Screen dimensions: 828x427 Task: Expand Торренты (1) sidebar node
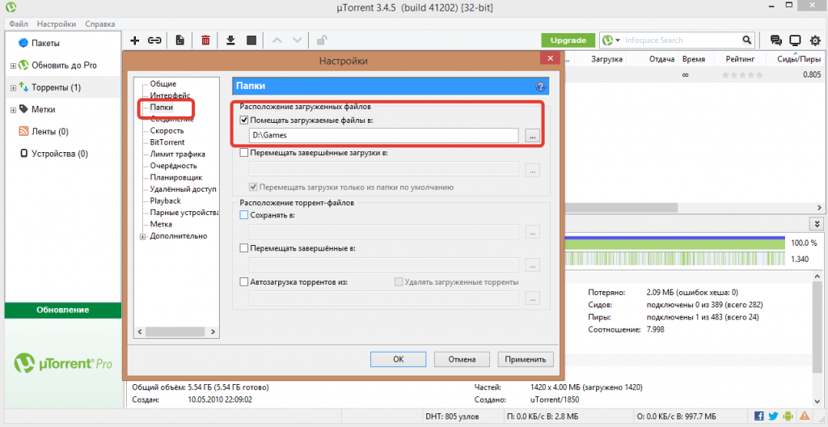[x=13, y=87]
